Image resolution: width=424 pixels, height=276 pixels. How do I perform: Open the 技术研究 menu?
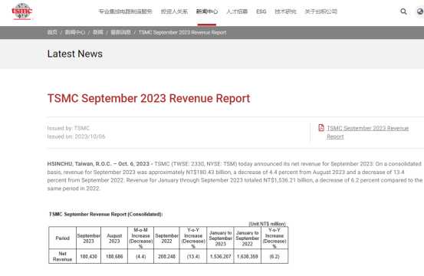285,11
